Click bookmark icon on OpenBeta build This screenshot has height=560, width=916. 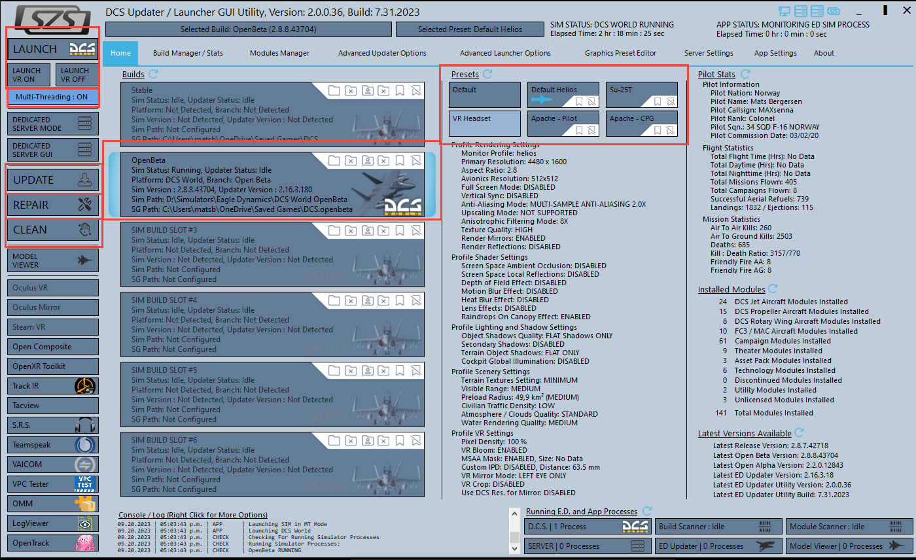[x=400, y=160]
